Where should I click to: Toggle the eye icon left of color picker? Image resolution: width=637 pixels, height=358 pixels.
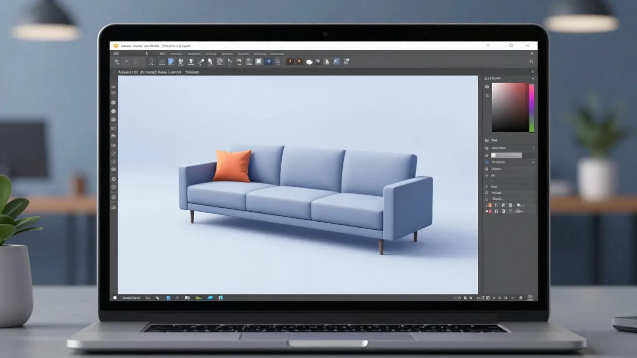487,87
